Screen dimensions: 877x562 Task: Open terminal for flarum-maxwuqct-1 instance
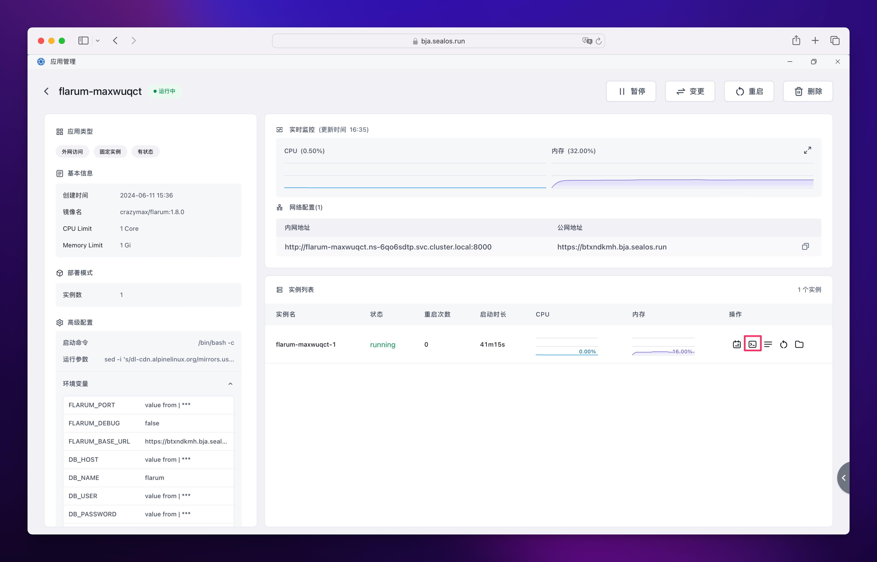coord(752,344)
